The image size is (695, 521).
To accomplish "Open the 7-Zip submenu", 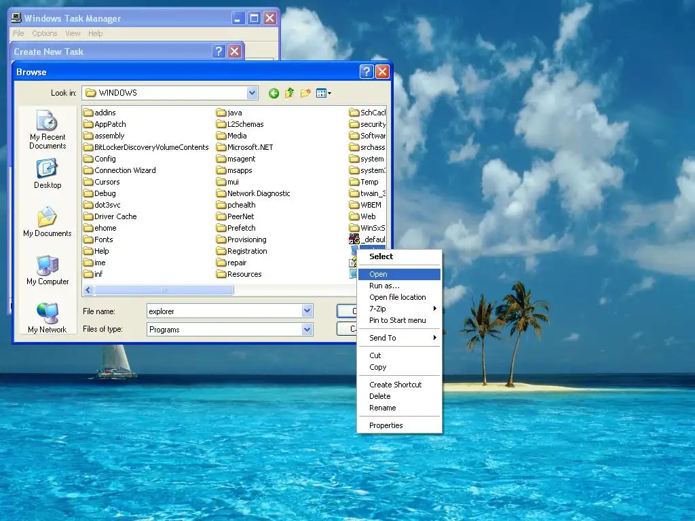I will pyautogui.click(x=399, y=309).
